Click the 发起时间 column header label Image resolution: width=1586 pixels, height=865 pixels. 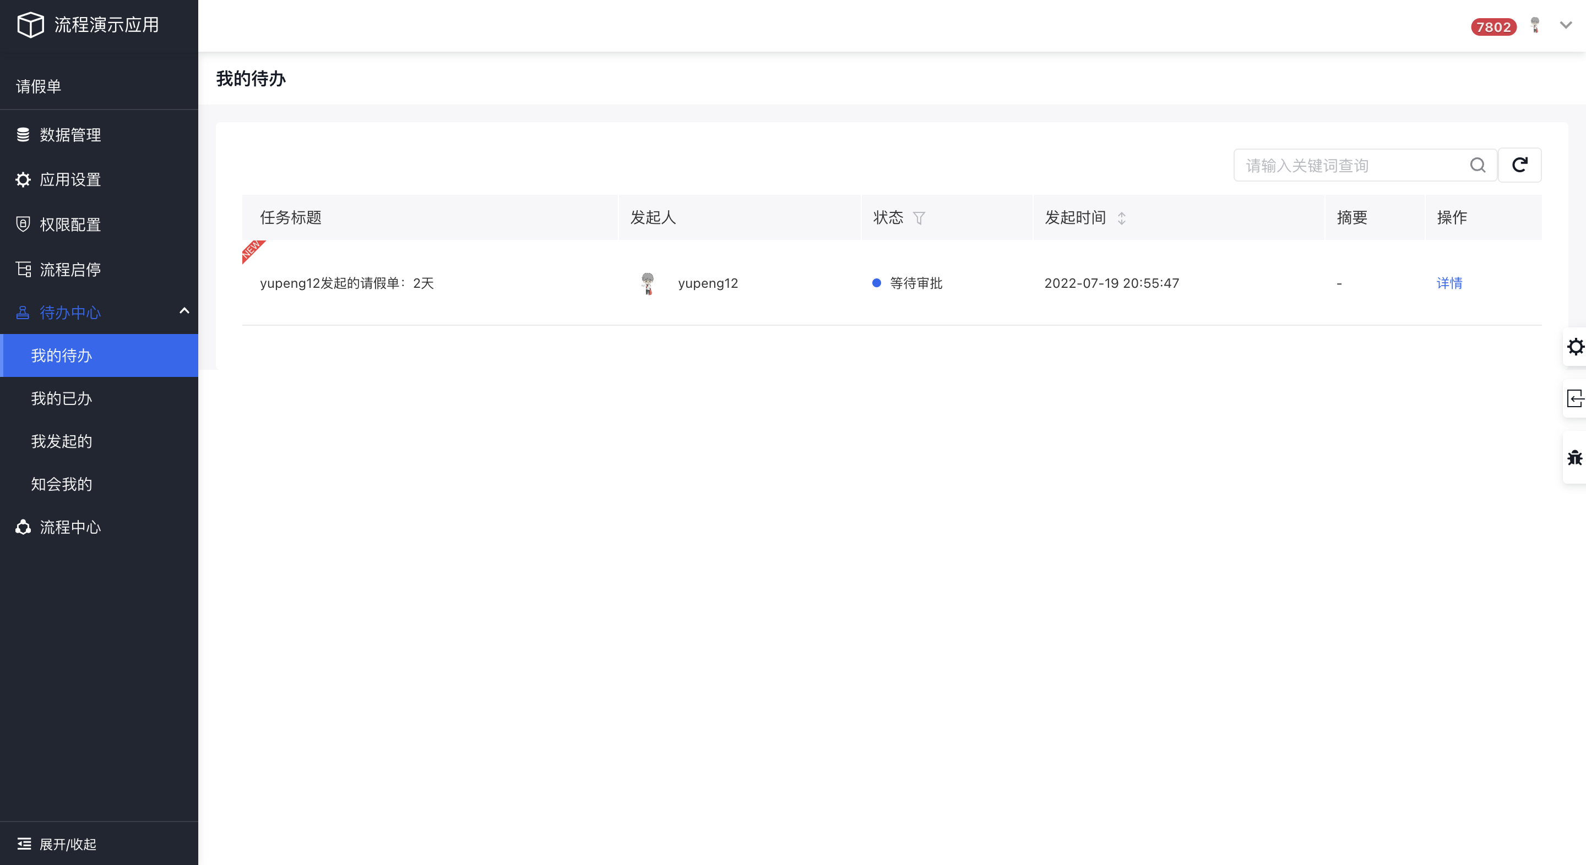coord(1076,217)
